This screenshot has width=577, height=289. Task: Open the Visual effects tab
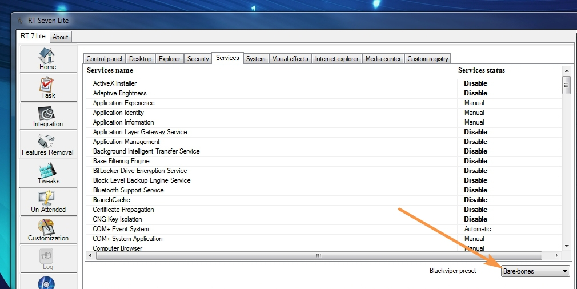click(x=290, y=59)
